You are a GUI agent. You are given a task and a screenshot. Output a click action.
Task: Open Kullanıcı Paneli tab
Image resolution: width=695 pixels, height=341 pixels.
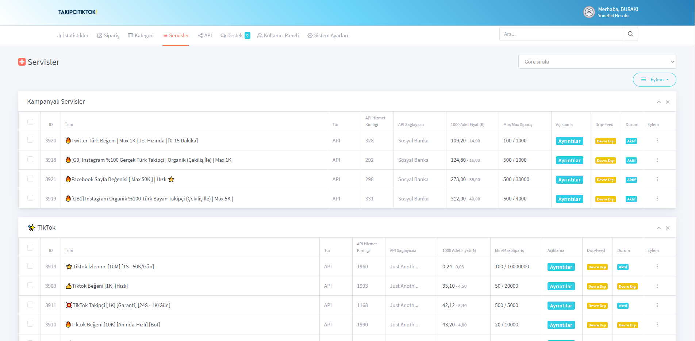(278, 35)
